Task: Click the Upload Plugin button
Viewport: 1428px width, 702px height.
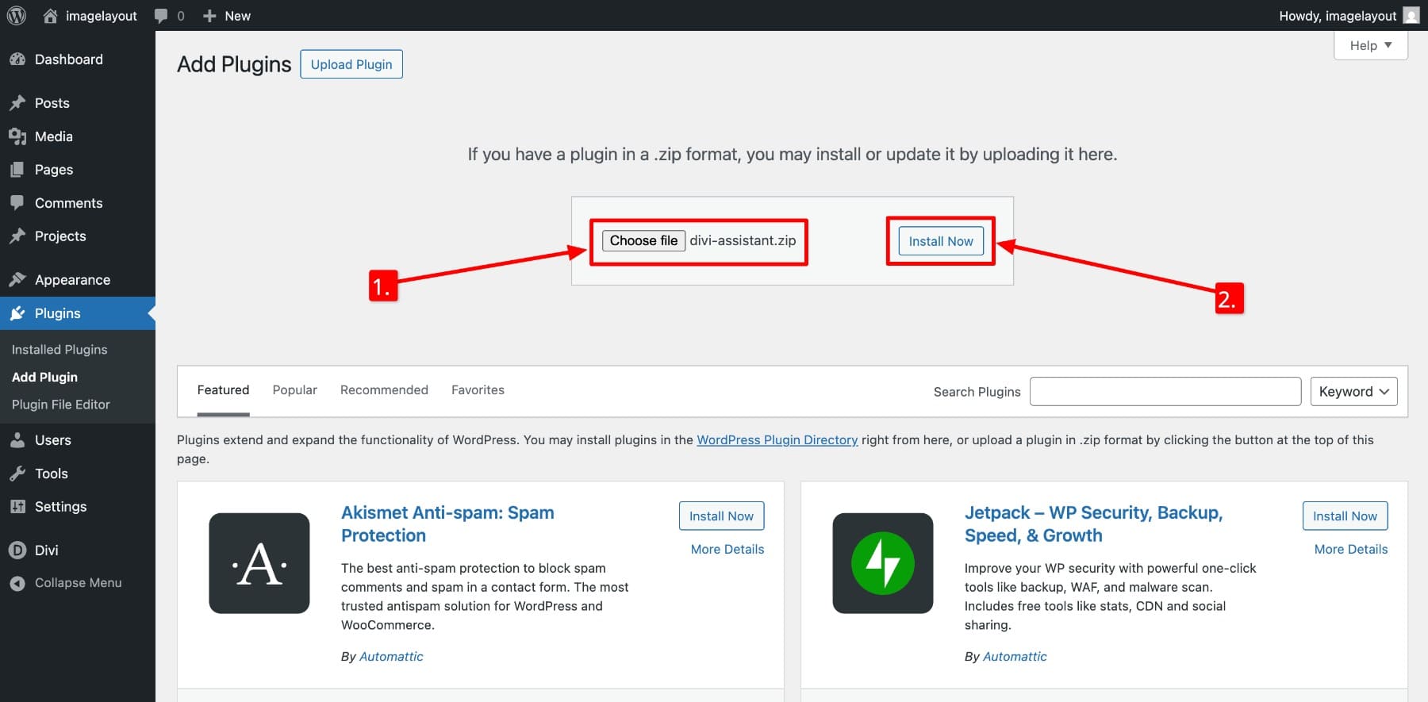Action: click(x=351, y=64)
